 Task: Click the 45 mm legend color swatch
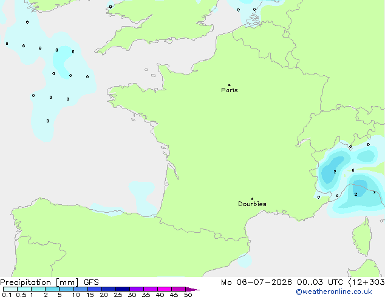click(x=179, y=289)
